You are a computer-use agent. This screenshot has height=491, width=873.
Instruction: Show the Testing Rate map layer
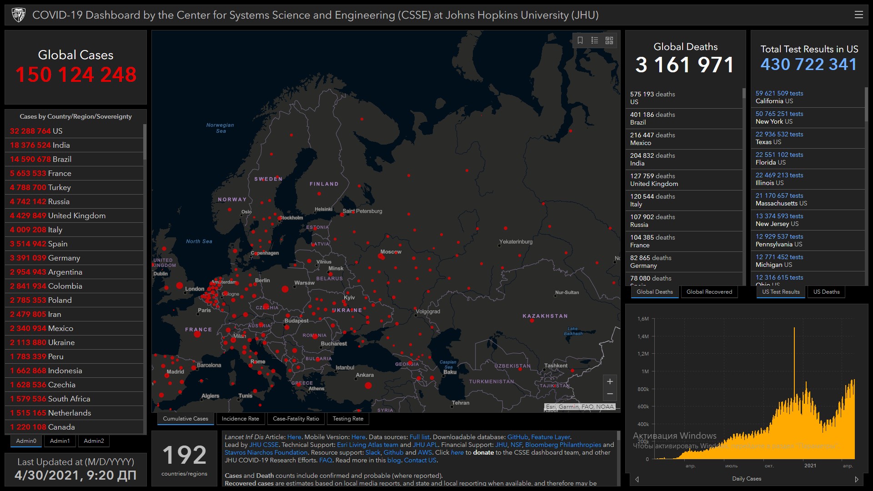[348, 419]
